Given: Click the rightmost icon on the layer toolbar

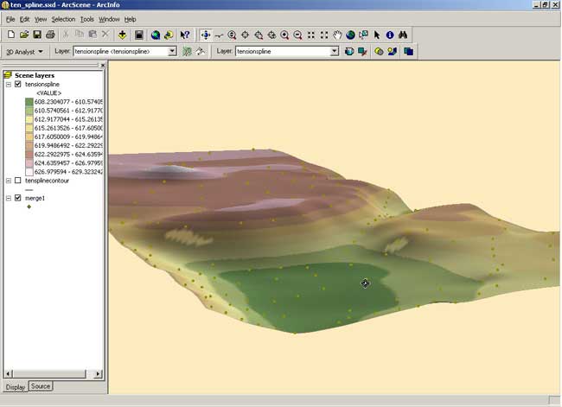Looking at the screenshot, I should point(409,51).
